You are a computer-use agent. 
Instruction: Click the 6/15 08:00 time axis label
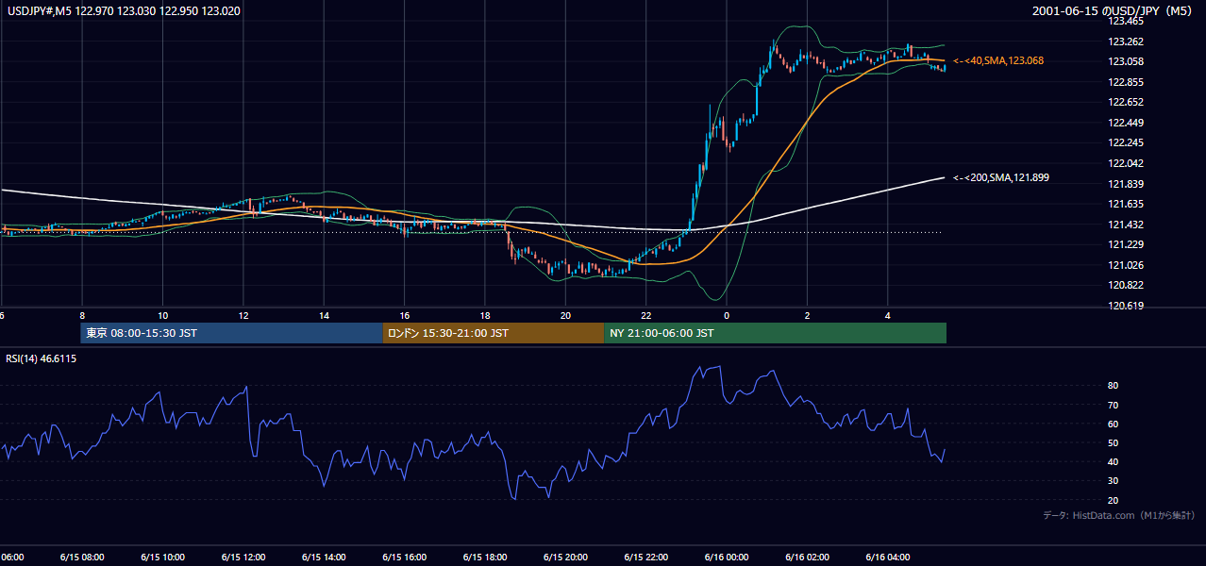[x=82, y=558]
